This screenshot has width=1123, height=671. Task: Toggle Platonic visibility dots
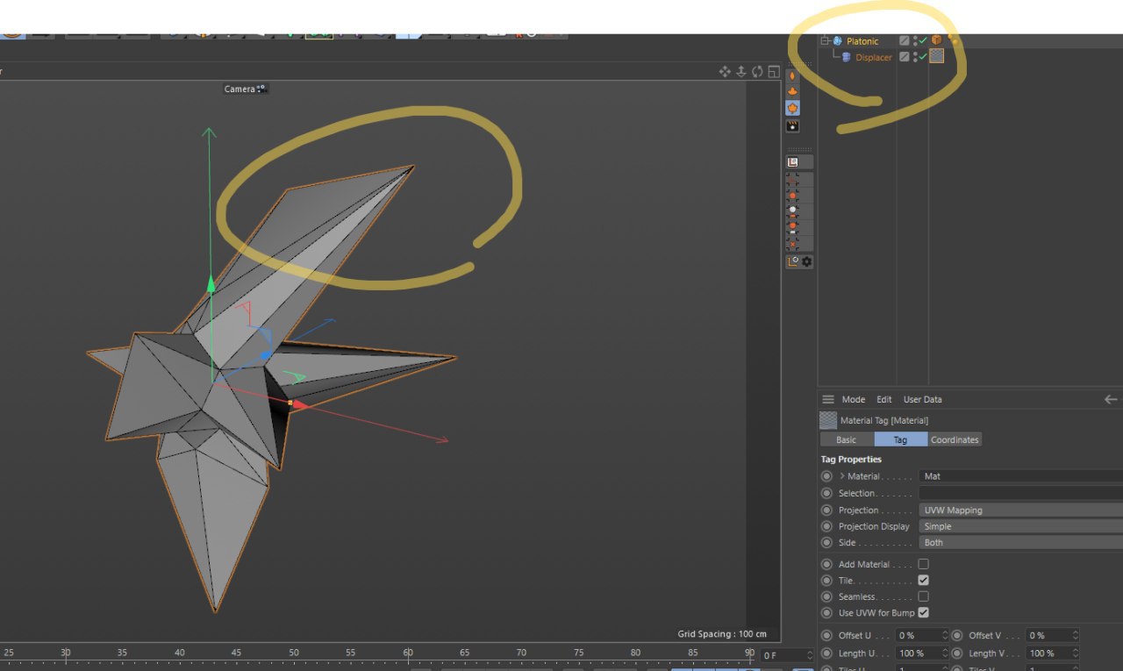915,40
